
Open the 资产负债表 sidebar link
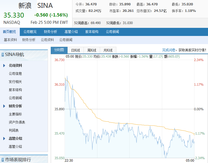pos(17,122)
